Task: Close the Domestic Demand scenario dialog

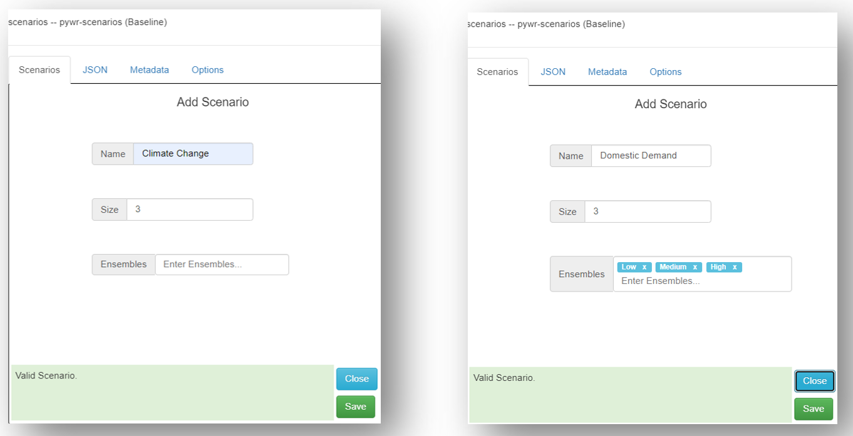Action: coord(814,381)
